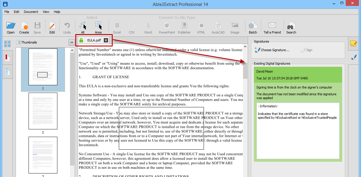Click Tell a Friend envelope icon
Image resolution: width=361 pixels, height=177 pixels.
point(272,26)
